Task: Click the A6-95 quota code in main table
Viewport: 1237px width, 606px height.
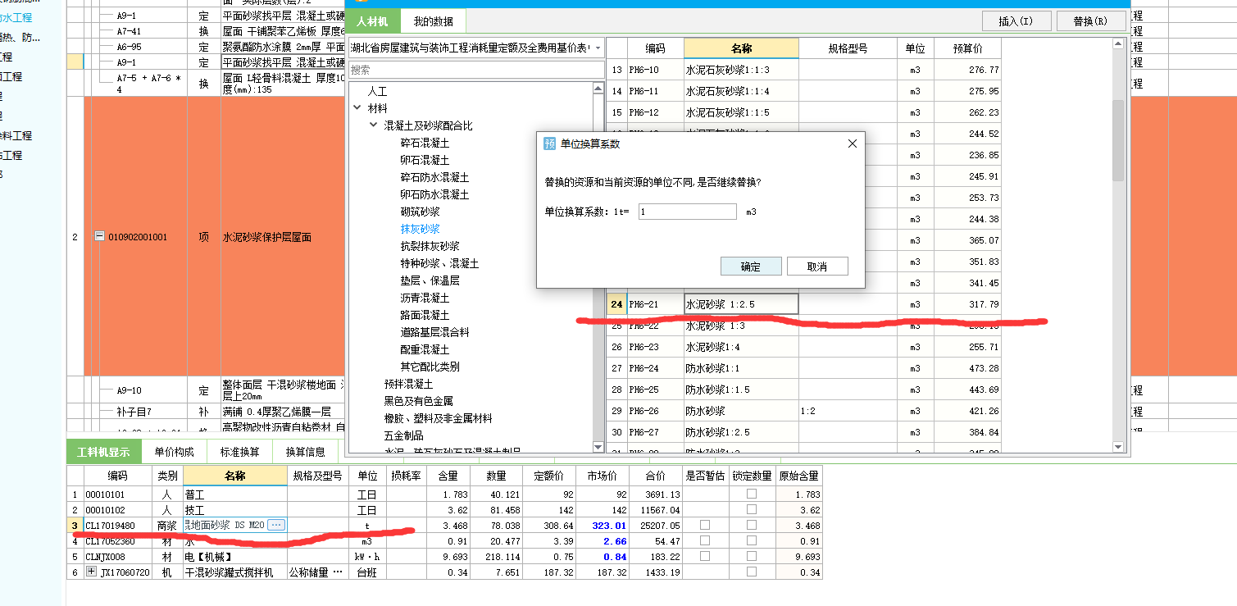Action: (129, 47)
